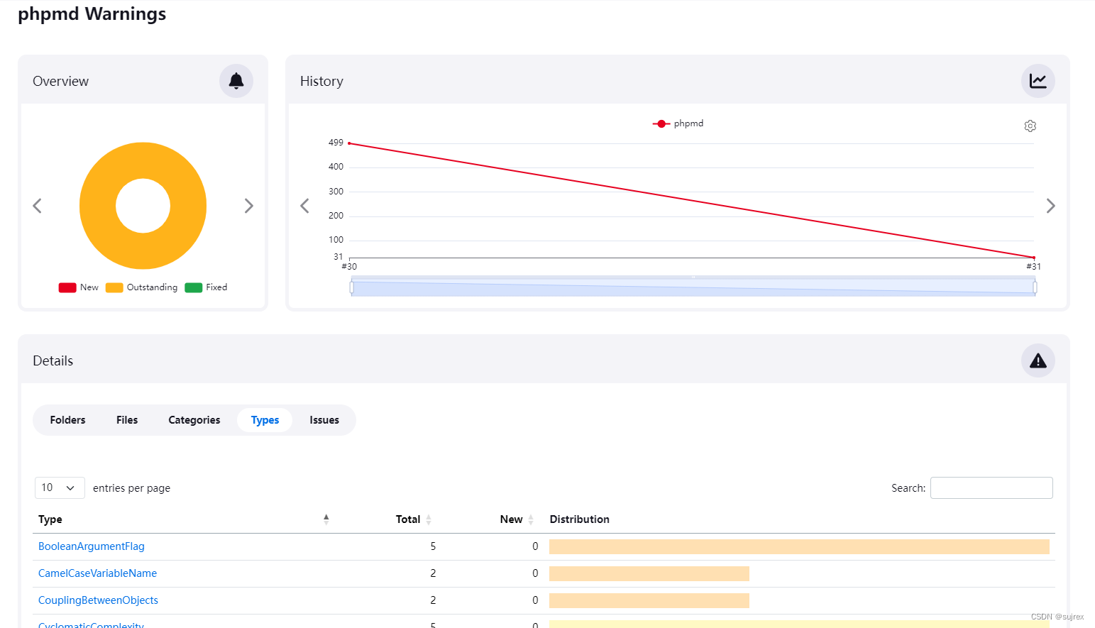Toggle the phpmd series legend
1095x628 pixels.
tap(678, 123)
